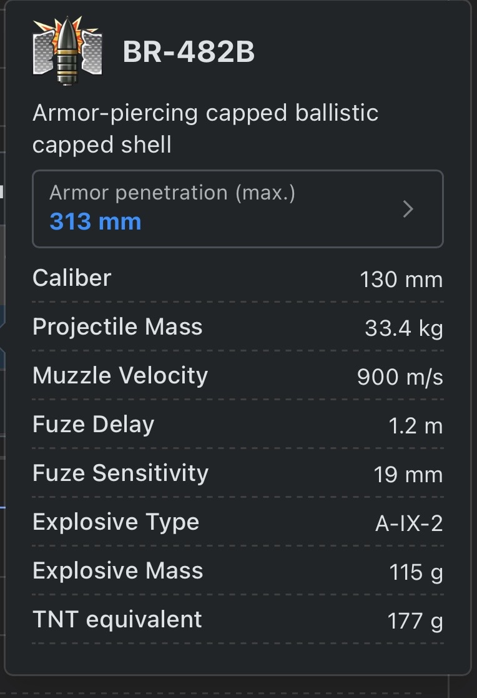Click the 19 mm fuze sensitivity value

point(408,475)
